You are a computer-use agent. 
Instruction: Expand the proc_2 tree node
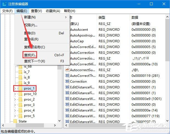click(x=15, y=99)
